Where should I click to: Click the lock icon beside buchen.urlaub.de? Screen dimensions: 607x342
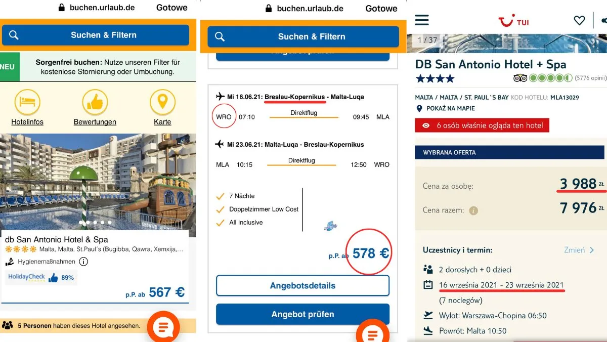click(62, 8)
